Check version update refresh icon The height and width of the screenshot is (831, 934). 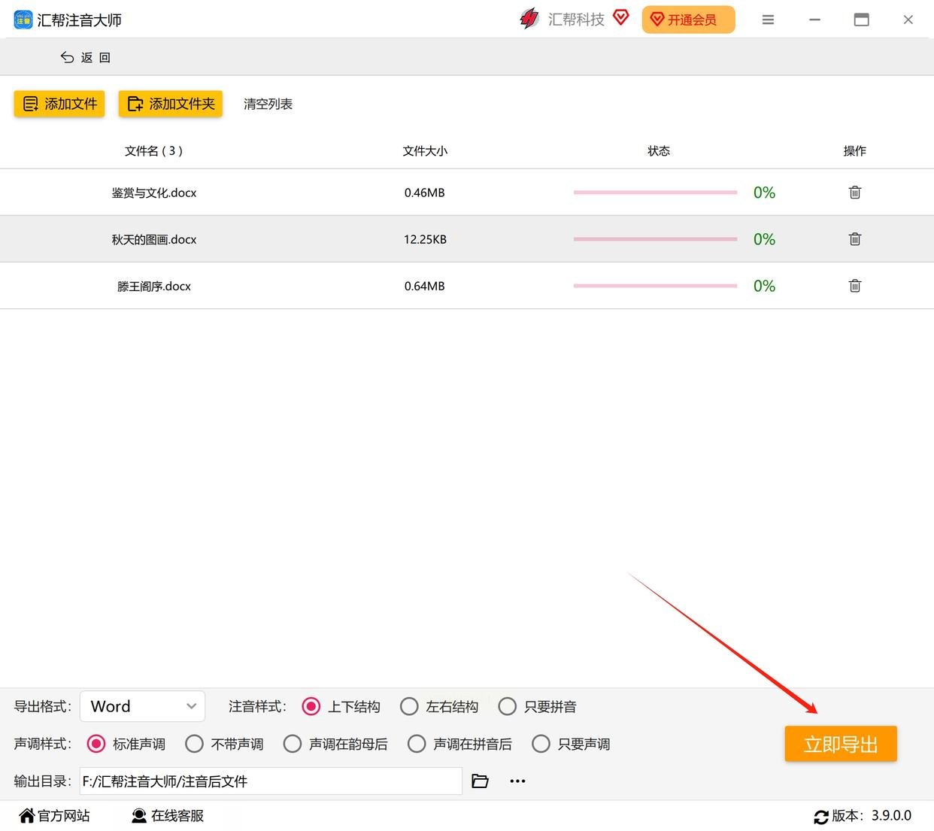tap(821, 817)
